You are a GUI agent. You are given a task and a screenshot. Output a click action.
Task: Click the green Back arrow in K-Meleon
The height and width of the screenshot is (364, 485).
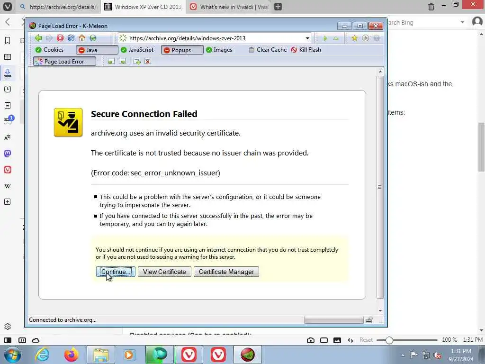pos(38,38)
